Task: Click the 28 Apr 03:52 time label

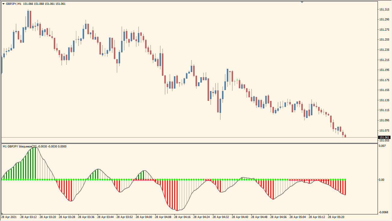Action: click(x=125, y=217)
